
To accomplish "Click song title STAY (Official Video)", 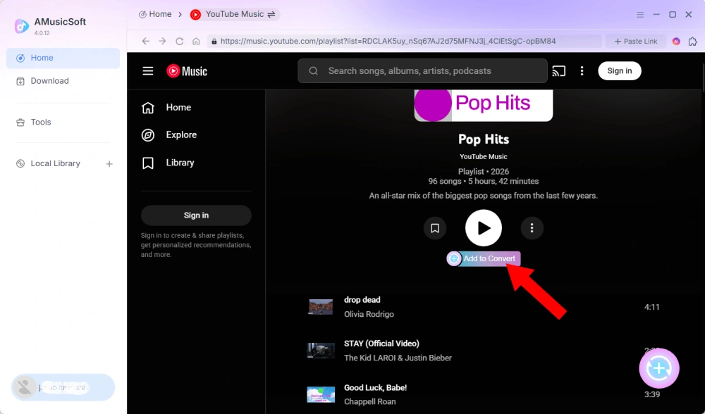I will pos(381,344).
